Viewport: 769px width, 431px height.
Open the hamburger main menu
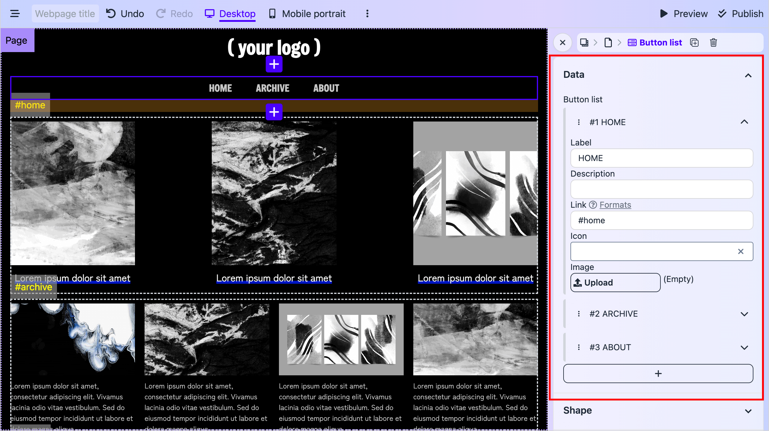pos(15,14)
